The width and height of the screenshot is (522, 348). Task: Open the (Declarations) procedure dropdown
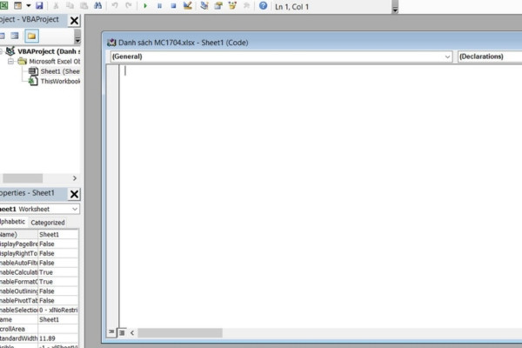pyautogui.click(x=490, y=57)
